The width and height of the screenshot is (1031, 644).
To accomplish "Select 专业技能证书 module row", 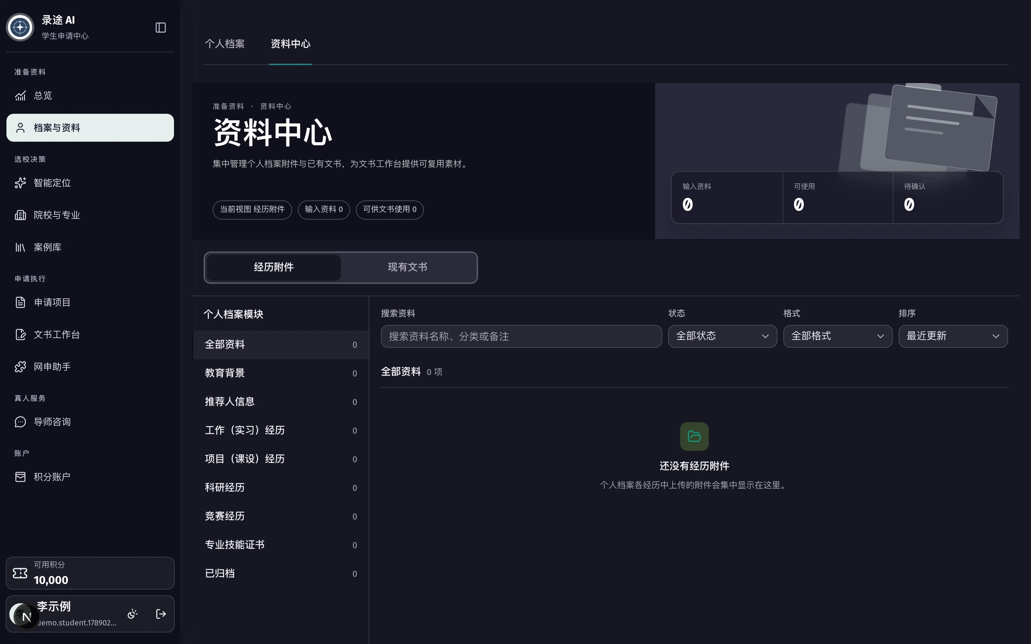I will pyautogui.click(x=281, y=545).
